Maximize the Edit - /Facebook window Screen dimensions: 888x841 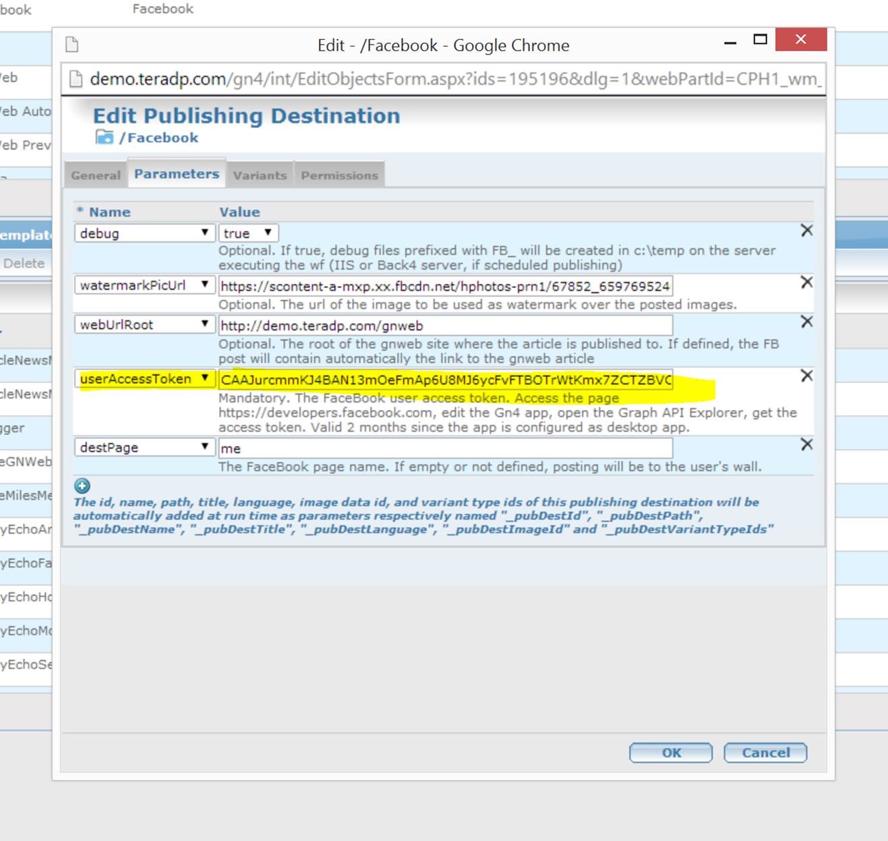tap(760, 40)
